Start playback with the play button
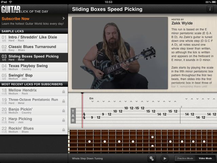Image resolution: width=217 pixels, height=163 pixels. click(165, 158)
